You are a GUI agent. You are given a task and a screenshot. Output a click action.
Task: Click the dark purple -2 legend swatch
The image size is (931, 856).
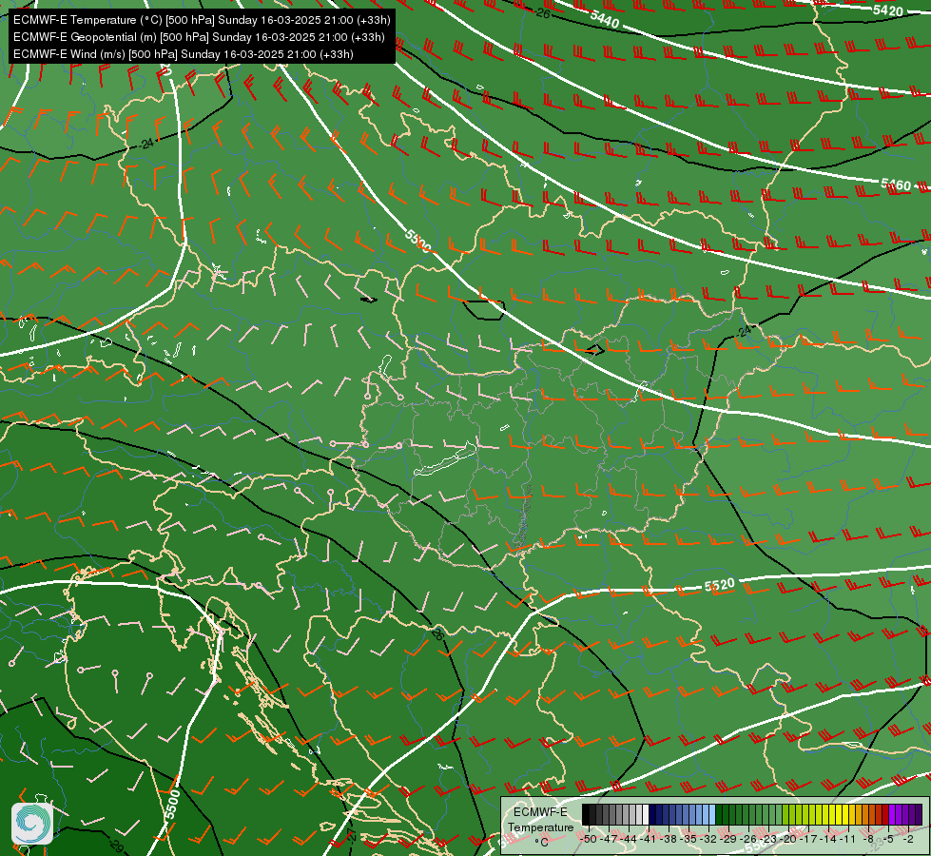(x=912, y=814)
